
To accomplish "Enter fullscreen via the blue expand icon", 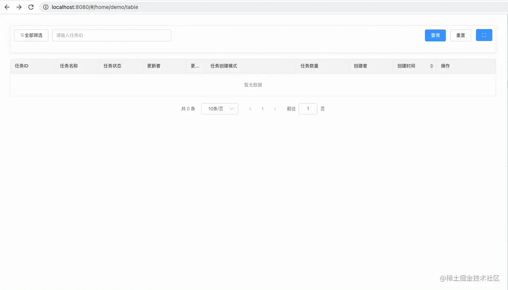I will 484,35.
